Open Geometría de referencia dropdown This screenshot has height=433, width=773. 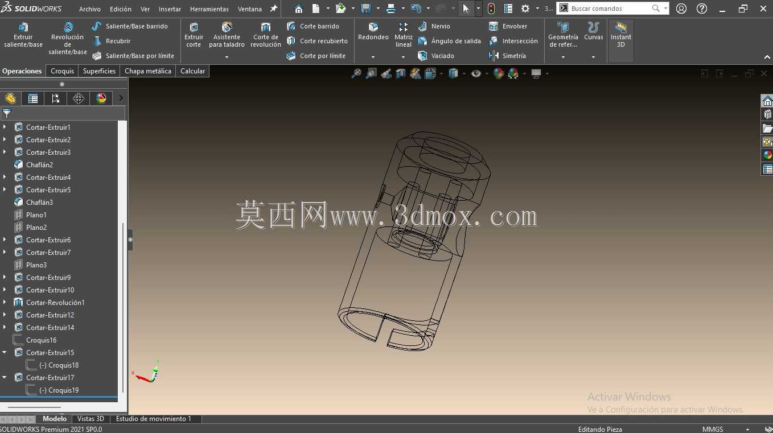(563, 57)
